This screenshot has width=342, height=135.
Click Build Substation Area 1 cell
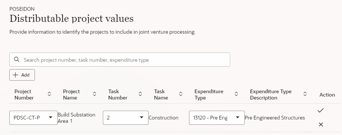tap(76, 118)
